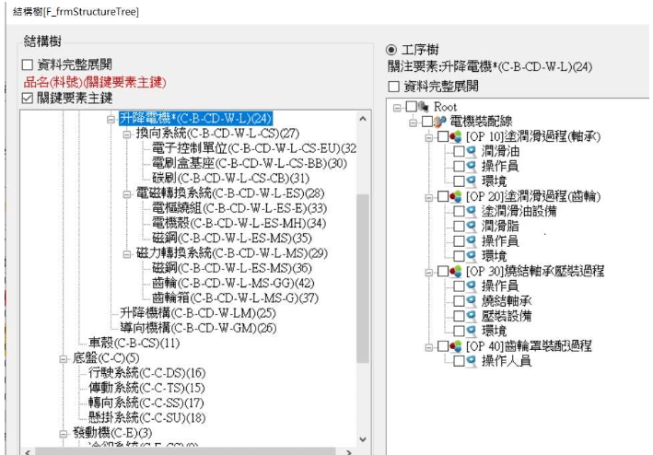This screenshot has height=455, width=653.
Task: Select 電子控制單位(C-B-CD-W-L-CS-EU) tree item
Action: pyautogui.click(x=253, y=148)
